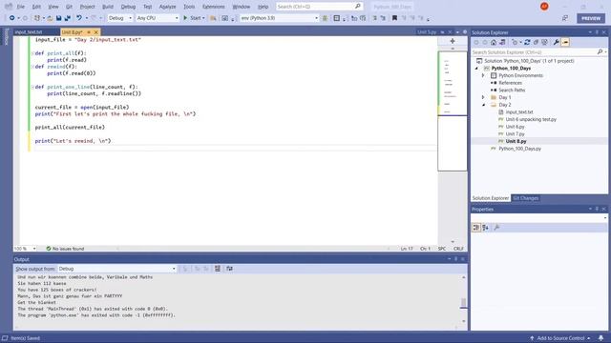
Task: Collapse the Python_100_Days project node
Action: click(x=476, y=68)
